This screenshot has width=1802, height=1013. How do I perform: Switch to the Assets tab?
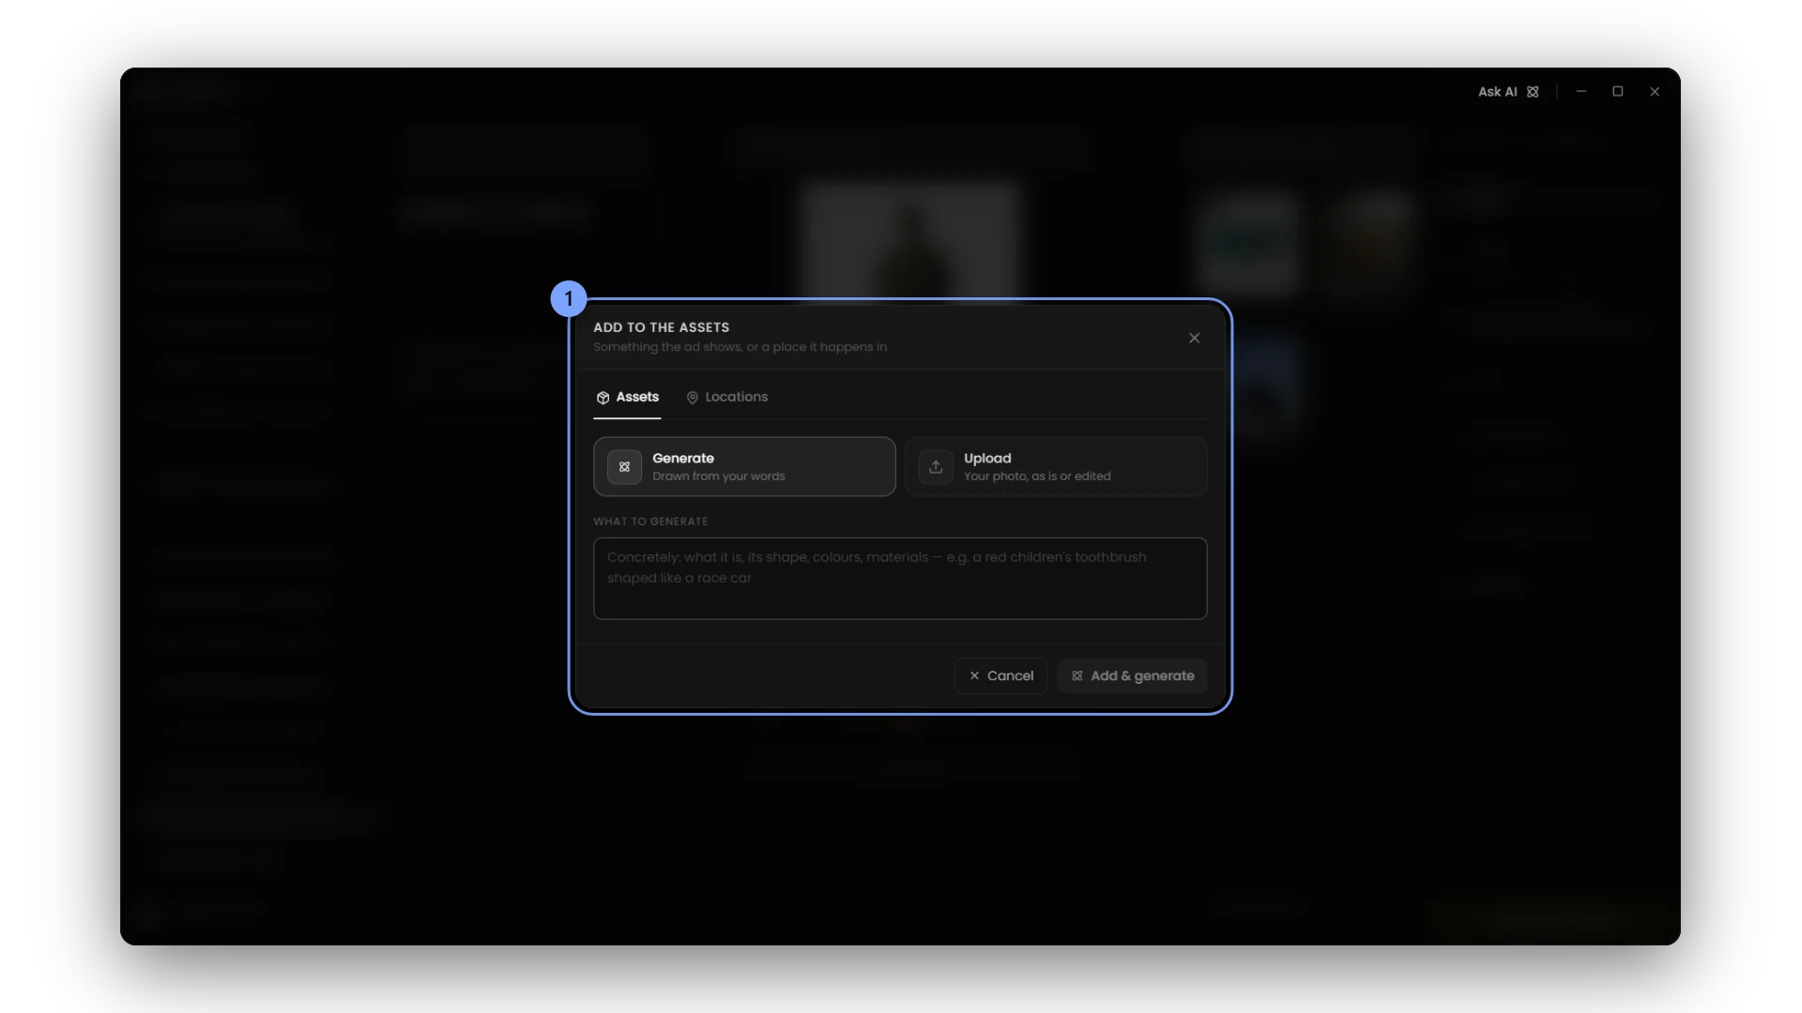627,398
